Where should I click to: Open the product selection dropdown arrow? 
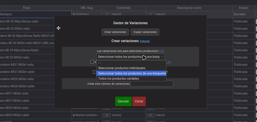[x=162, y=57]
